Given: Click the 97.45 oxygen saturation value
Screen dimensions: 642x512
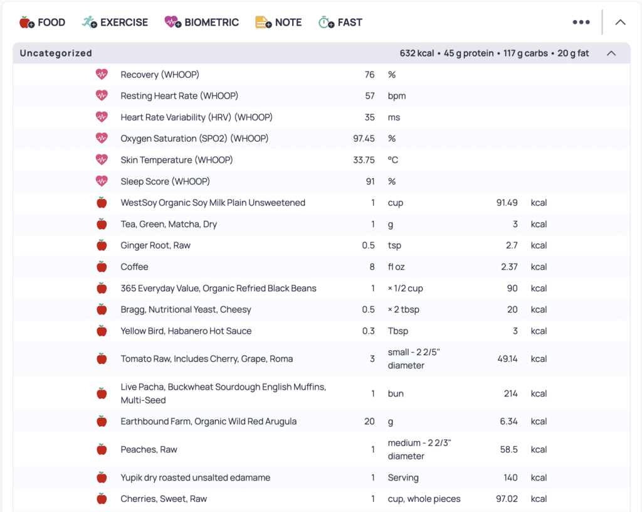Looking at the screenshot, I should 364,139.
